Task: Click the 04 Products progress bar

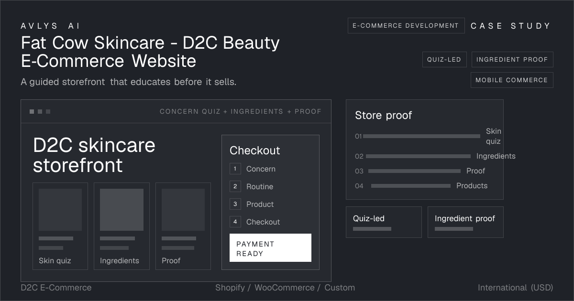Action: pos(411,186)
